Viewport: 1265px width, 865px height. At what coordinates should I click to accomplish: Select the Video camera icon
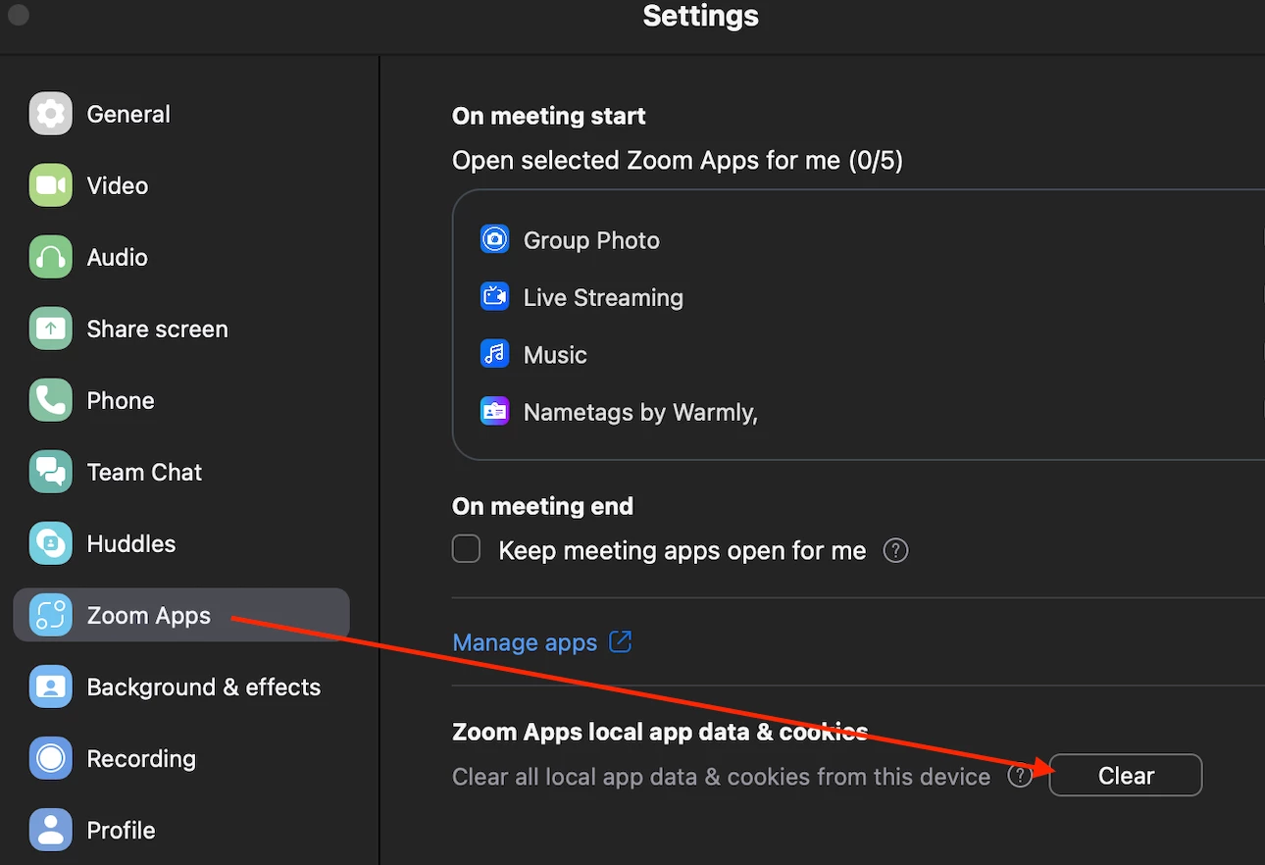(50, 185)
